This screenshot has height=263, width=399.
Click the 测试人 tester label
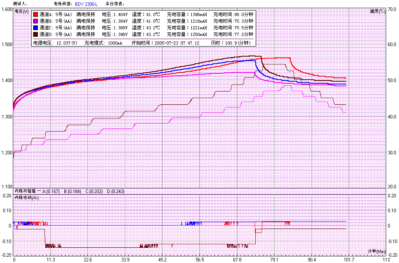20,4
